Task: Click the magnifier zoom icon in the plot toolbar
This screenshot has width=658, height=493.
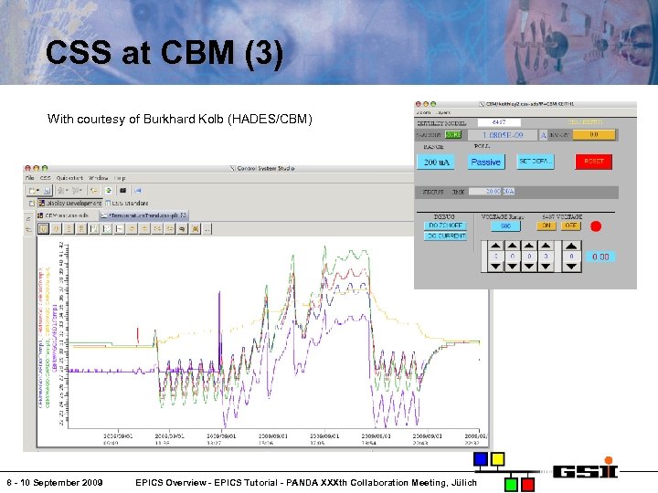Action: click(x=182, y=228)
